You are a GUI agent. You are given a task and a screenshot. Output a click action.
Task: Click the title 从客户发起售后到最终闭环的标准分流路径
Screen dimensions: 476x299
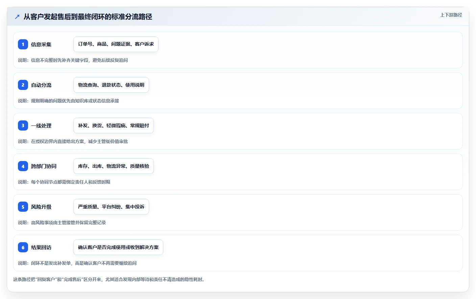tap(88, 17)
